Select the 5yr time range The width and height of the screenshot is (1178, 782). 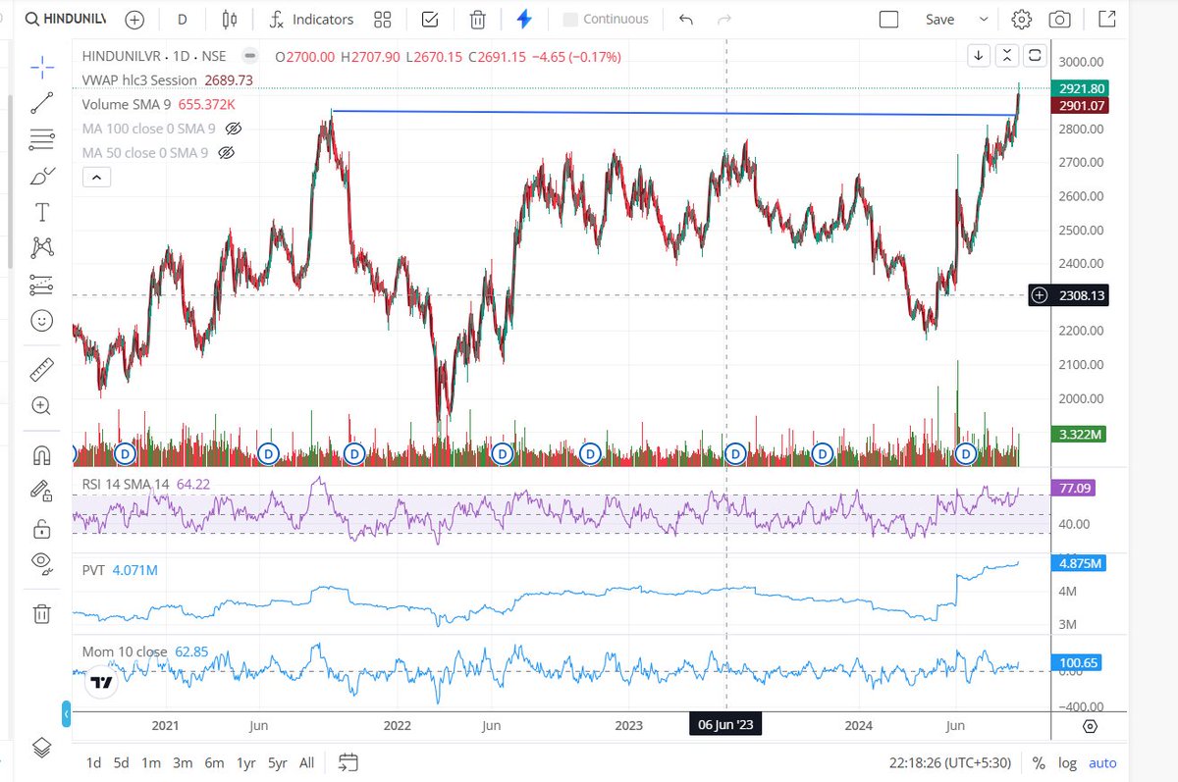tap(278, 763)
